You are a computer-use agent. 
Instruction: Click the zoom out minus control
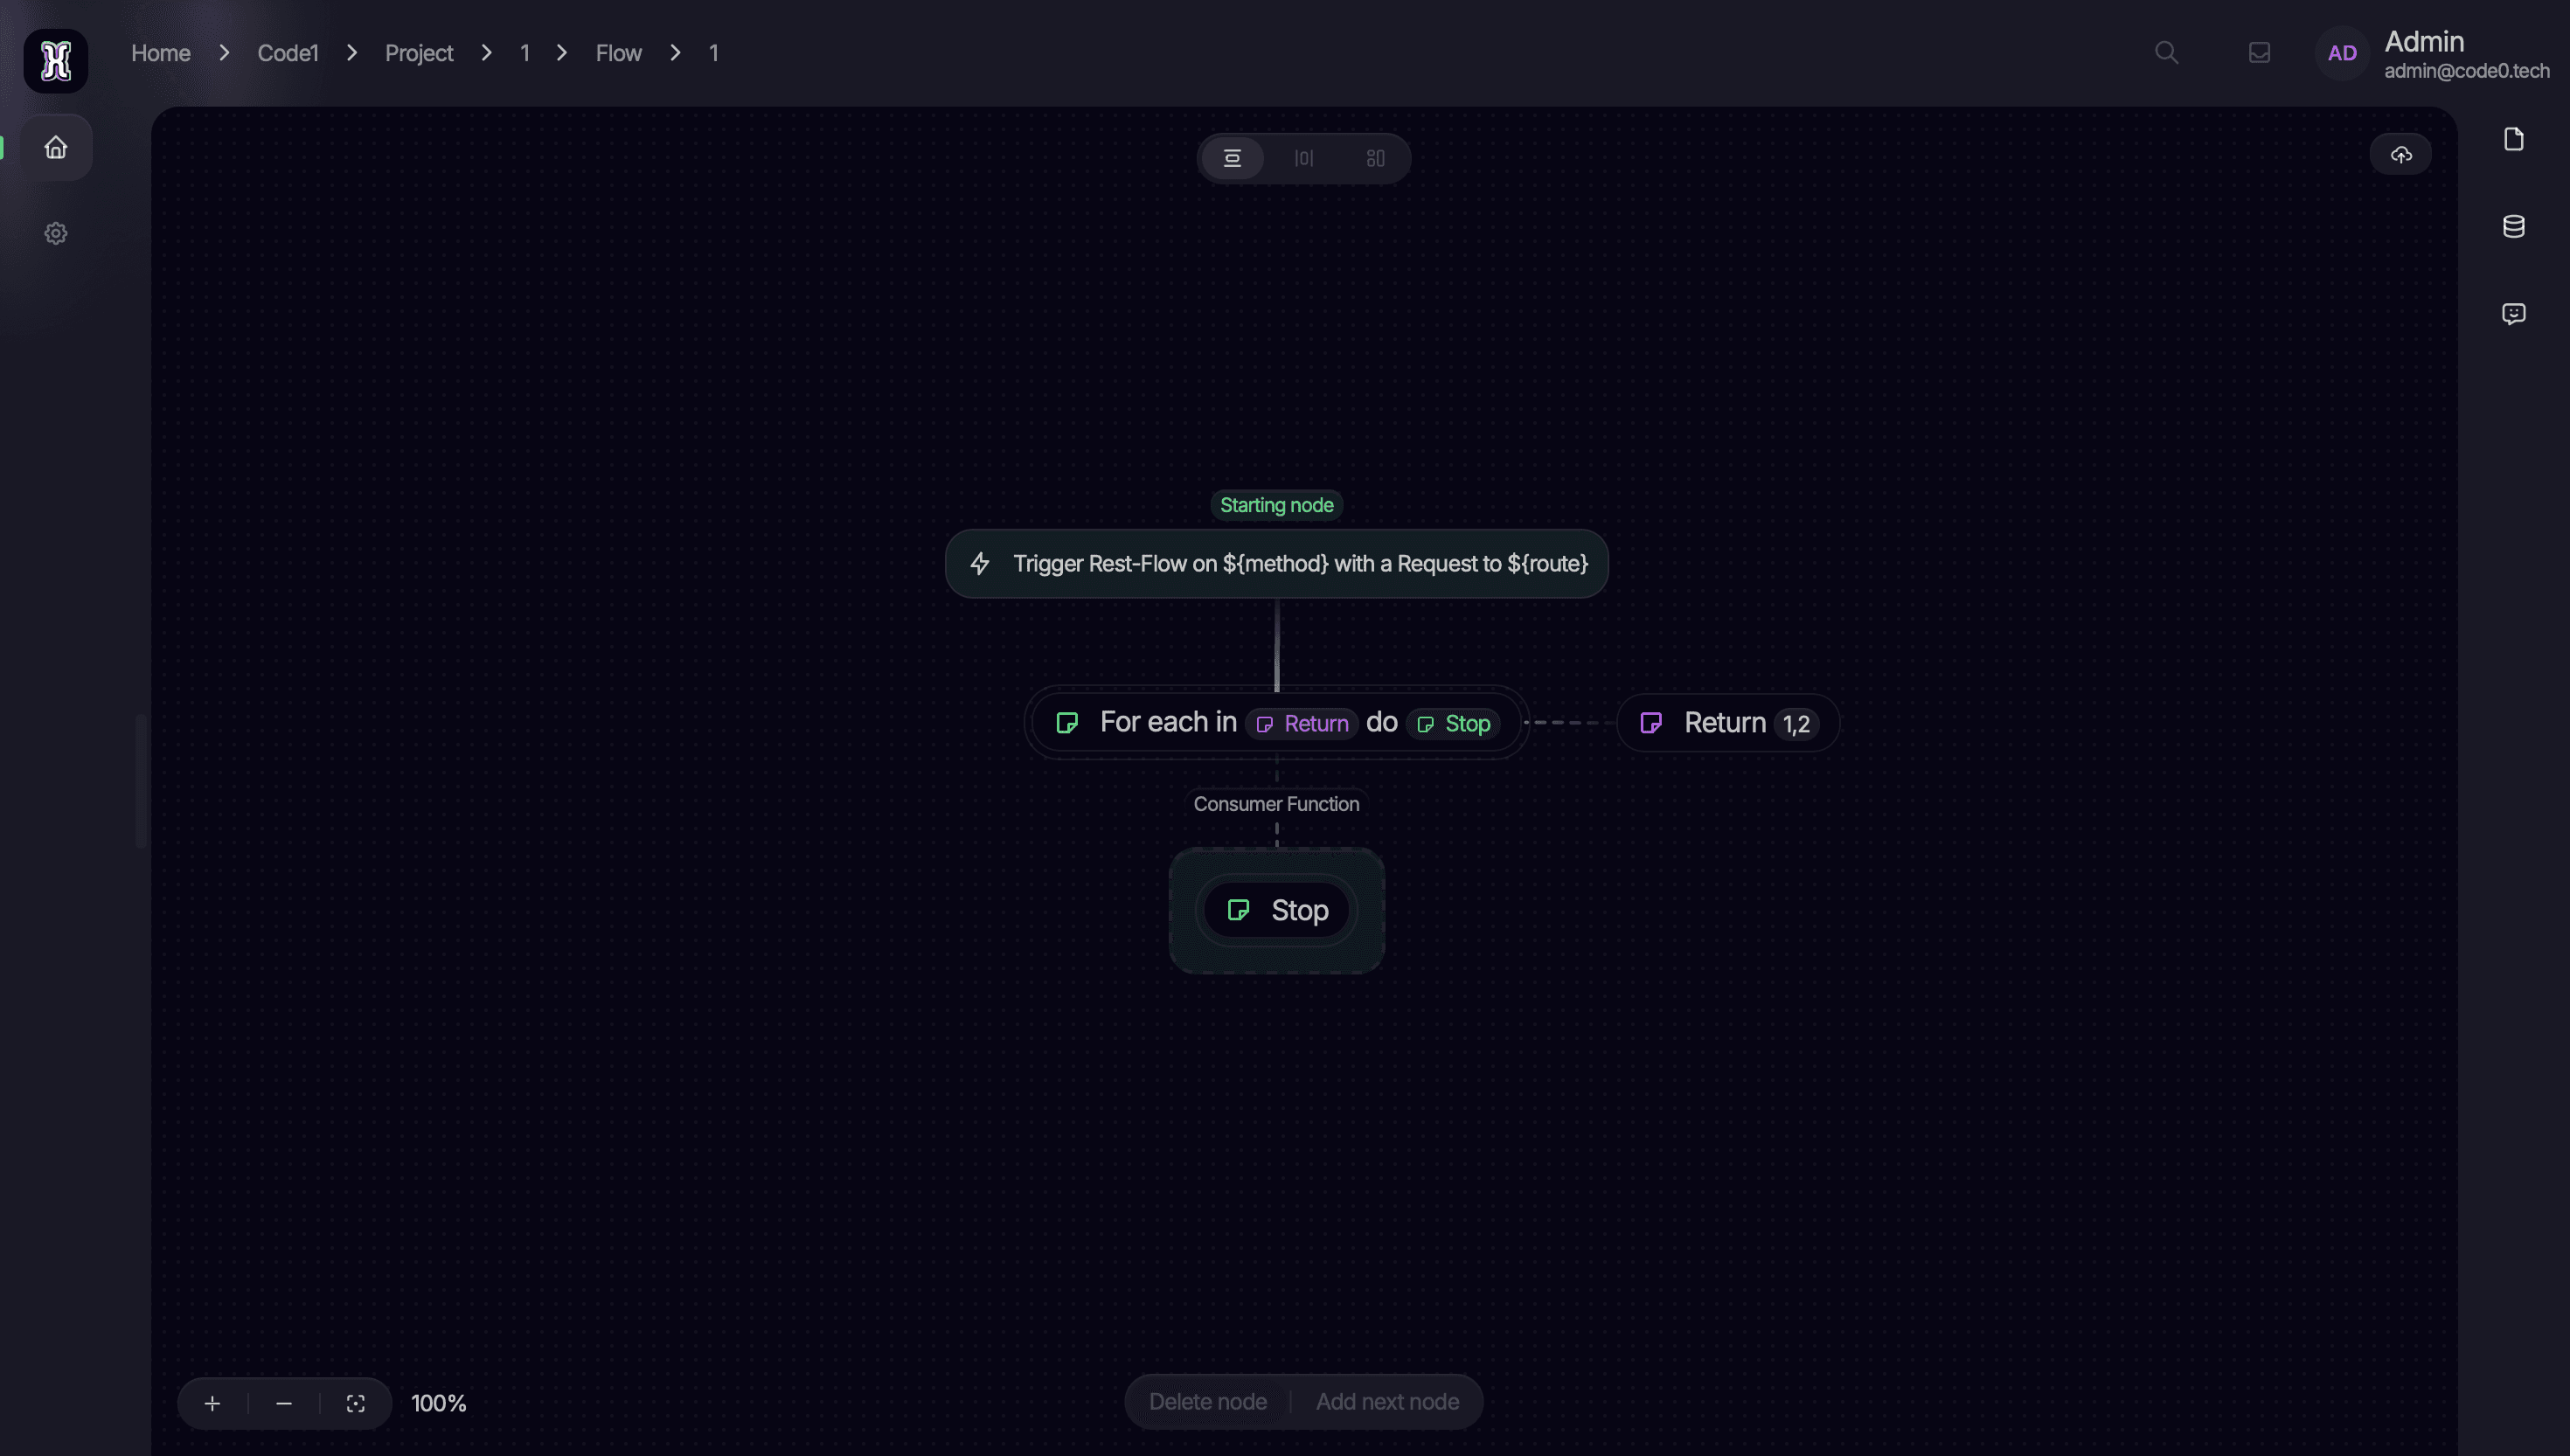[x=284, y=1403]
